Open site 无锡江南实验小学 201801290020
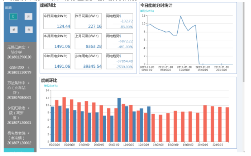 [19, 52]
